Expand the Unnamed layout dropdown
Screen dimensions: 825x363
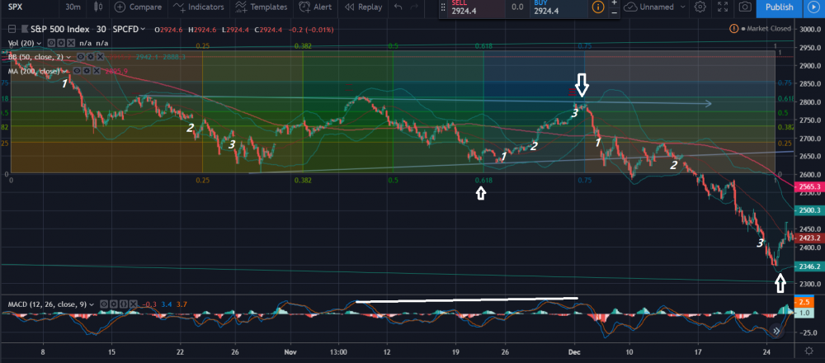pyautogui.click(x=652, y=7)
